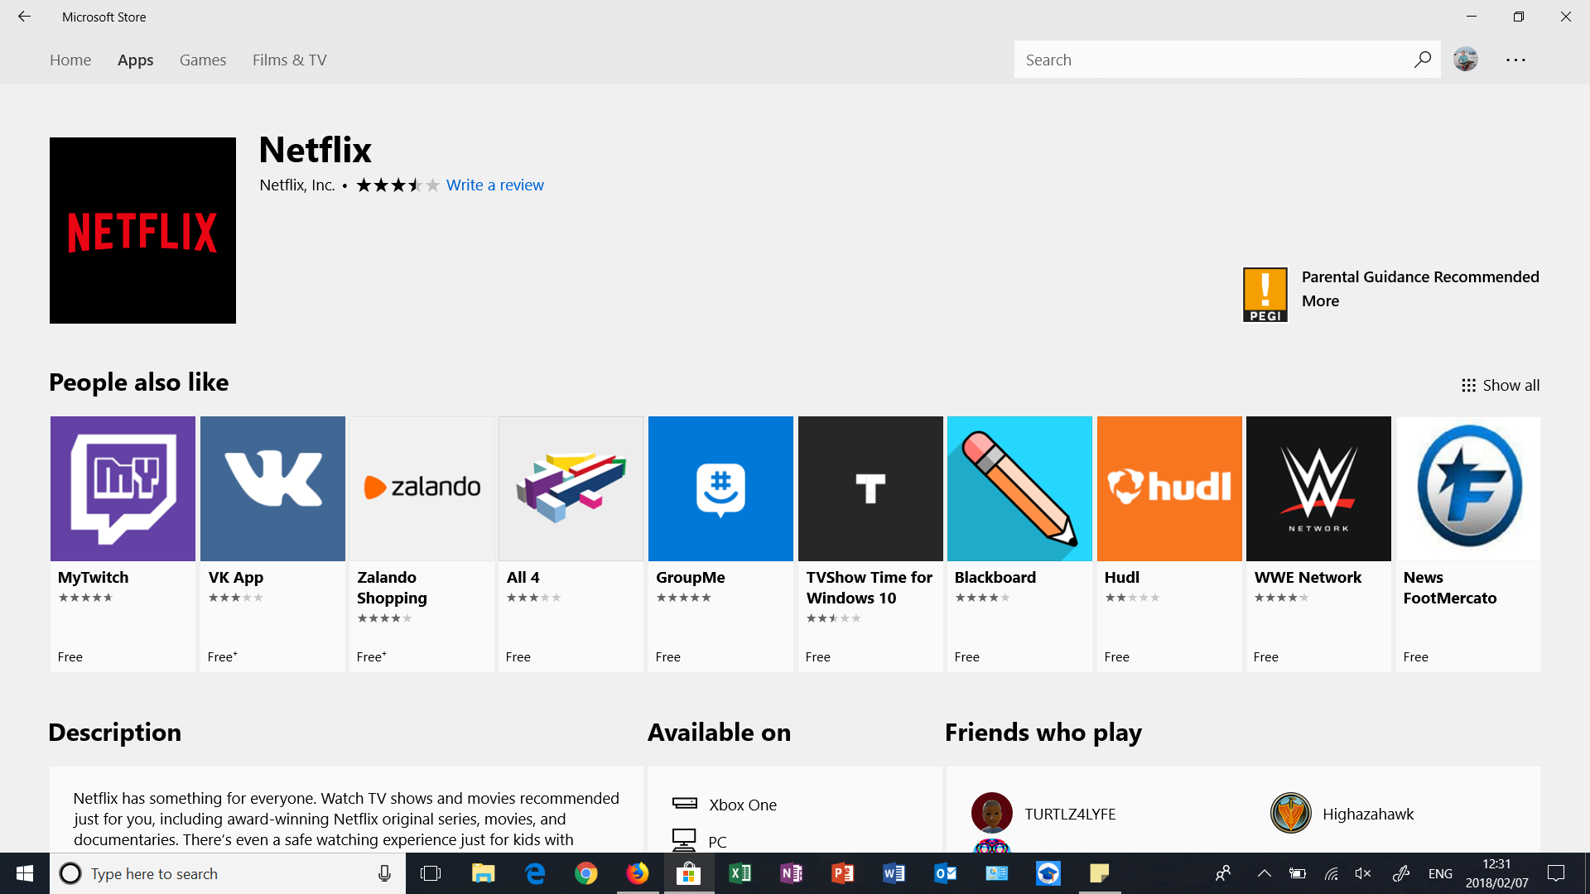Show hidden system tray icons
Screen dimensions: 1590x894
[x=1264, y=873]
